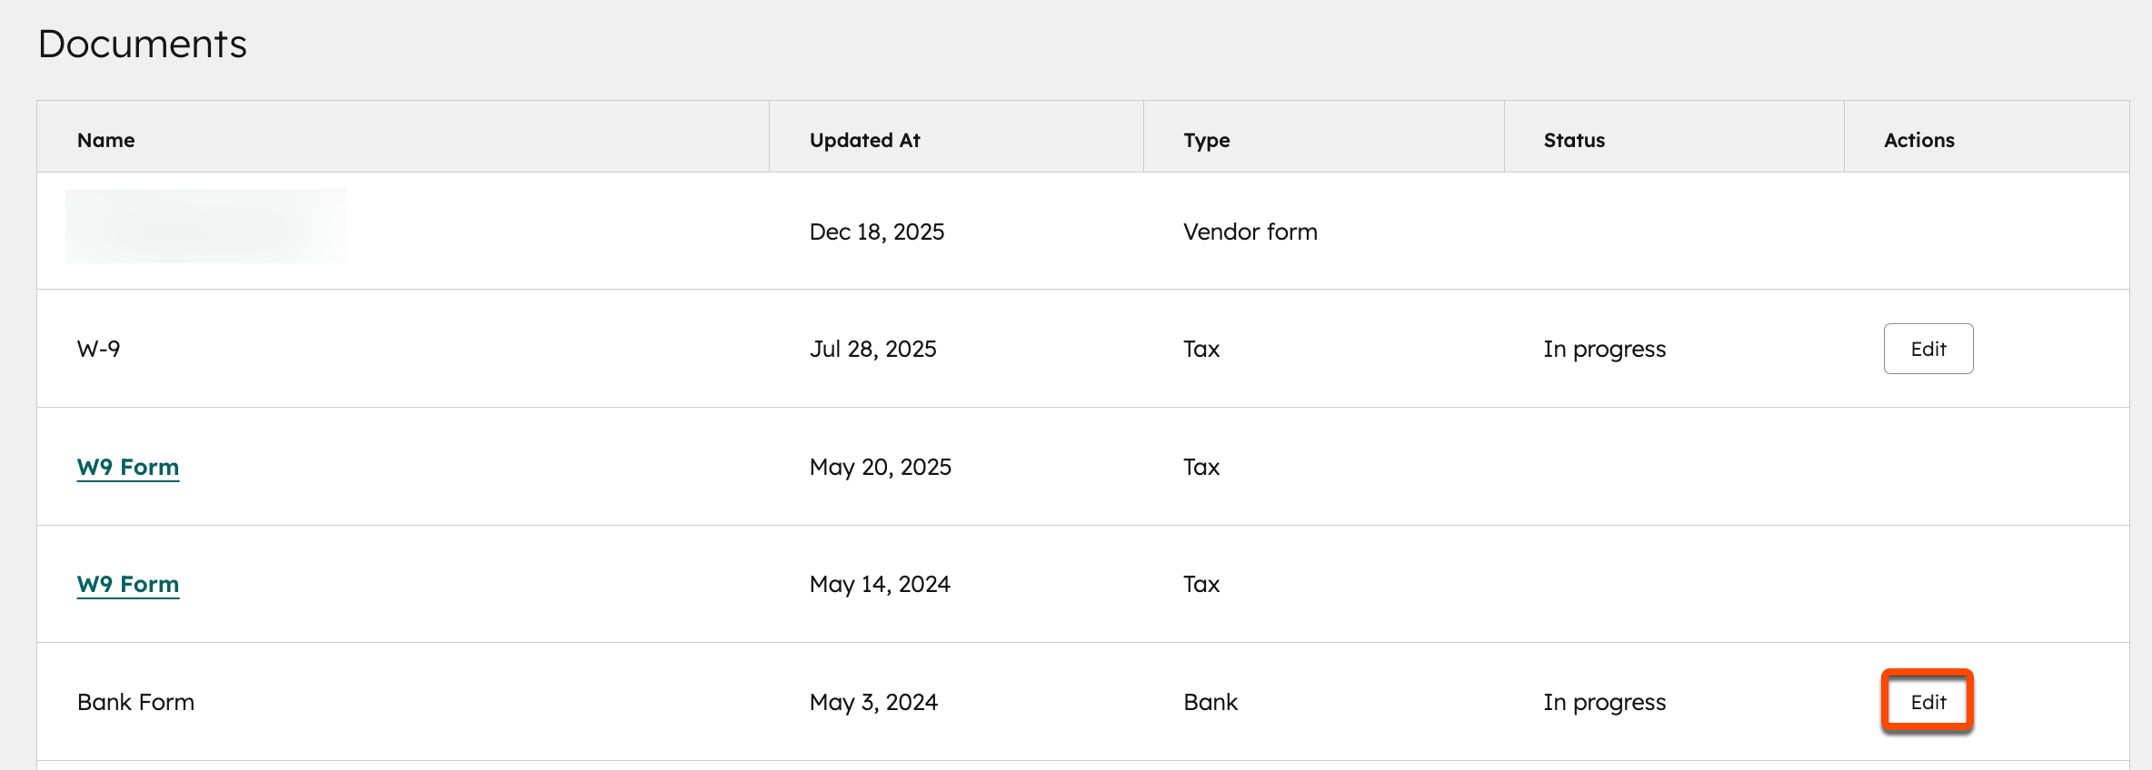Click the blurred vendor name thumbnail
The width and height of the screenshot is (2152, 770).
tap(206, 226)
